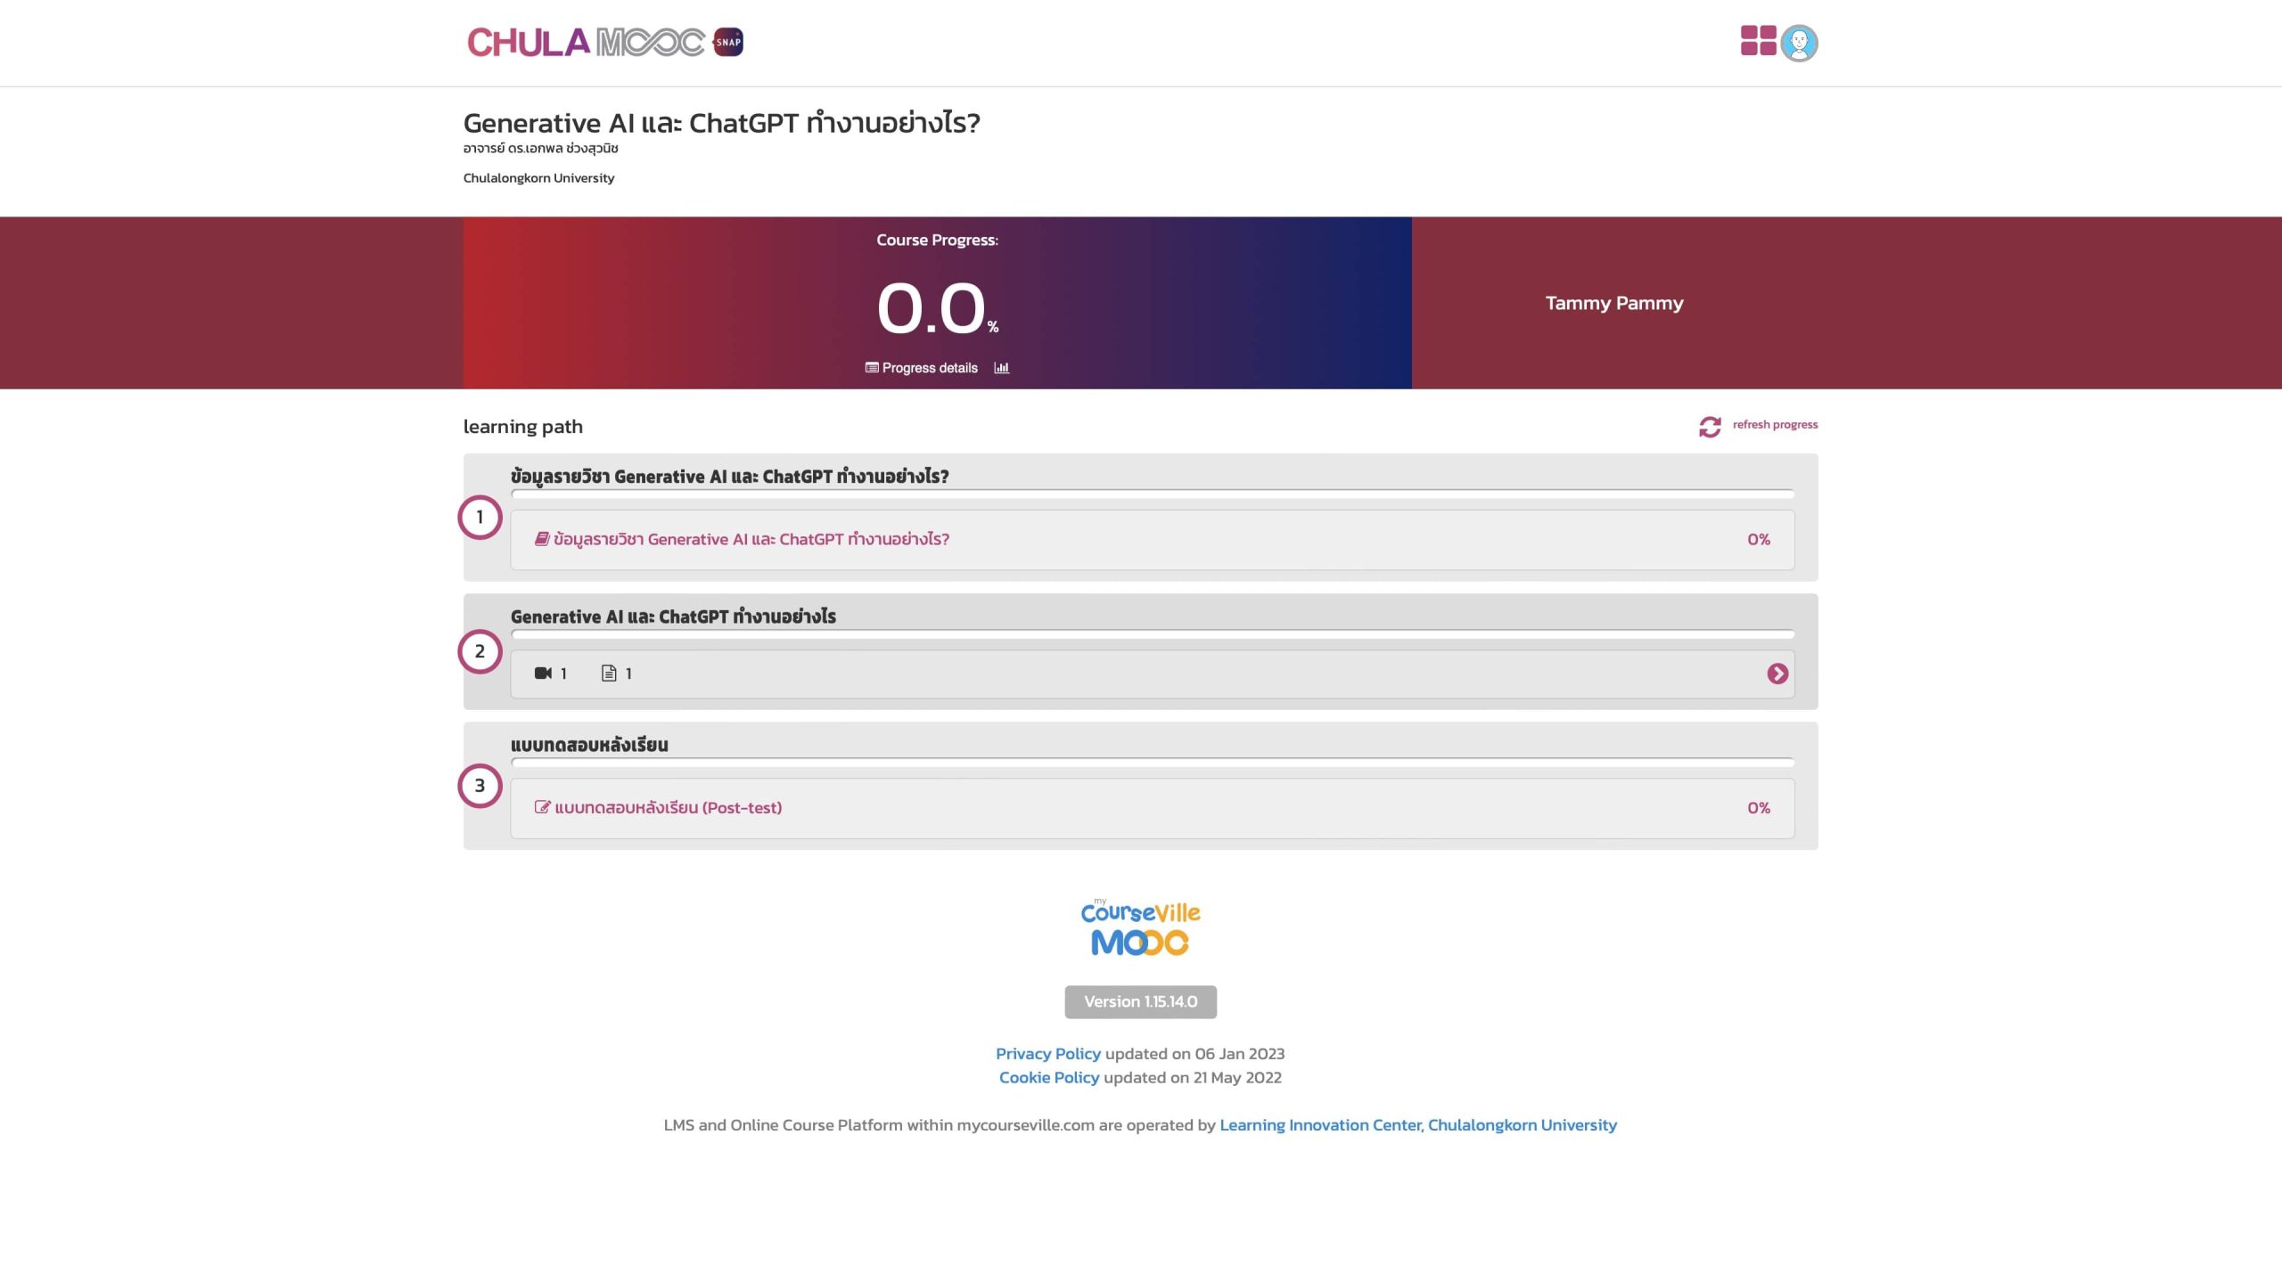Image resolution: width=2282 pixels, height=1282 pixels.
Task: Click the section 2 progress bar
Action: (1152, 634)
